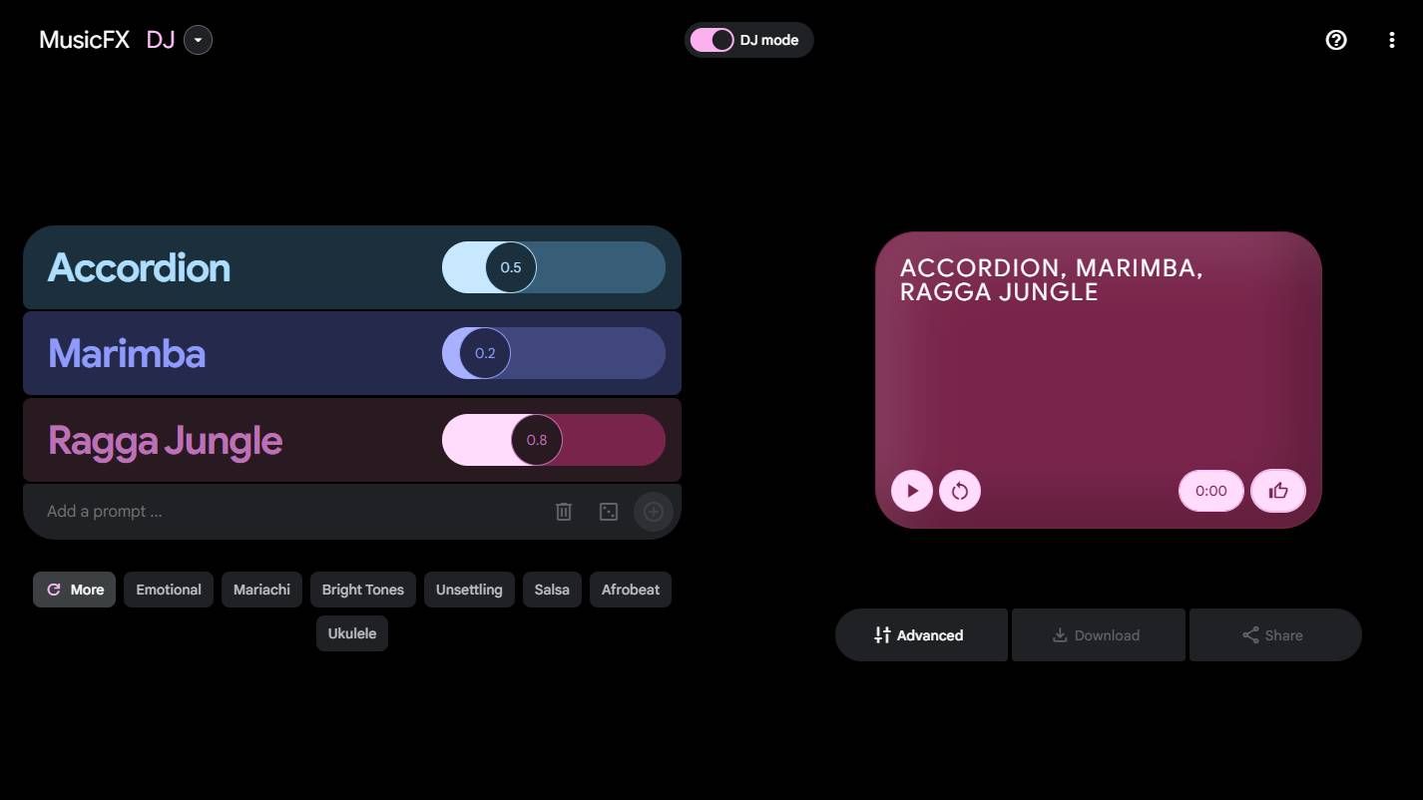Screen dimensions: 1423x800
Task: Click the plus icon to add prompt
Action: click(x=654, y=511)
